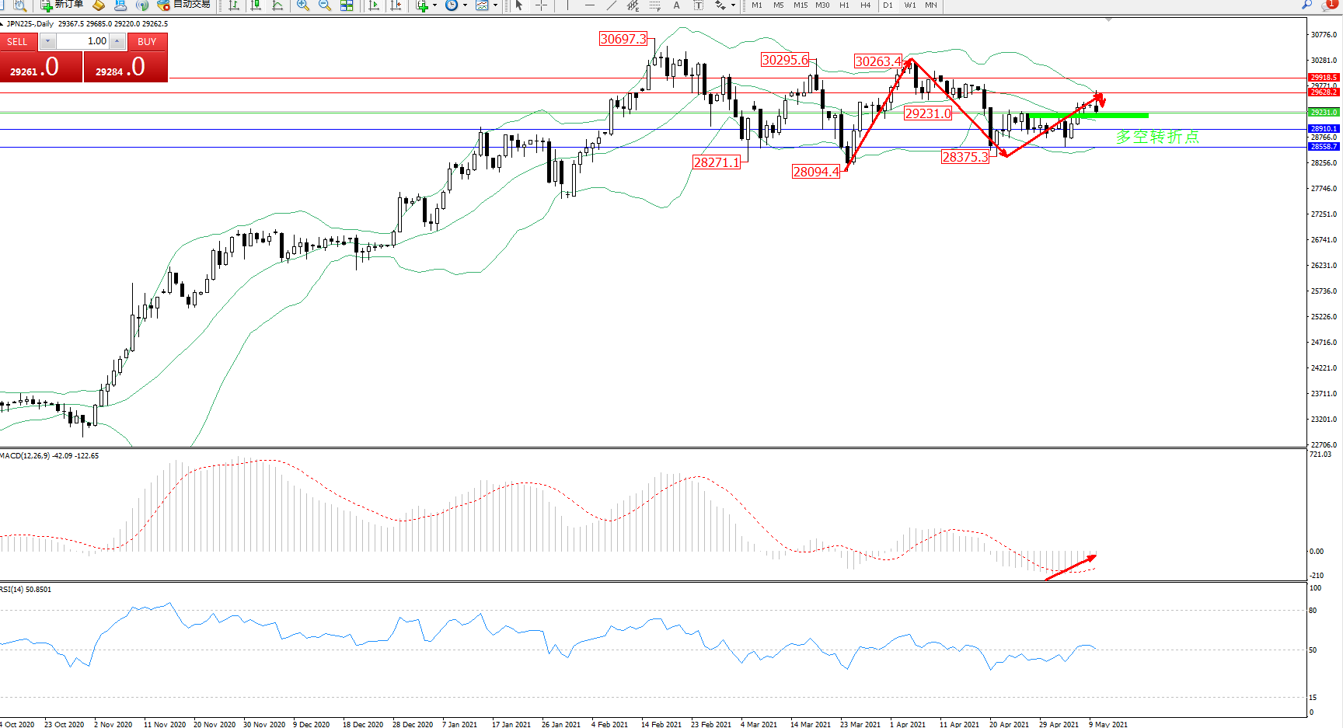Viewport: 1343px width, 728px height.
Task: Open the indicators list dropdown arrow
Action: pos(434,5)
